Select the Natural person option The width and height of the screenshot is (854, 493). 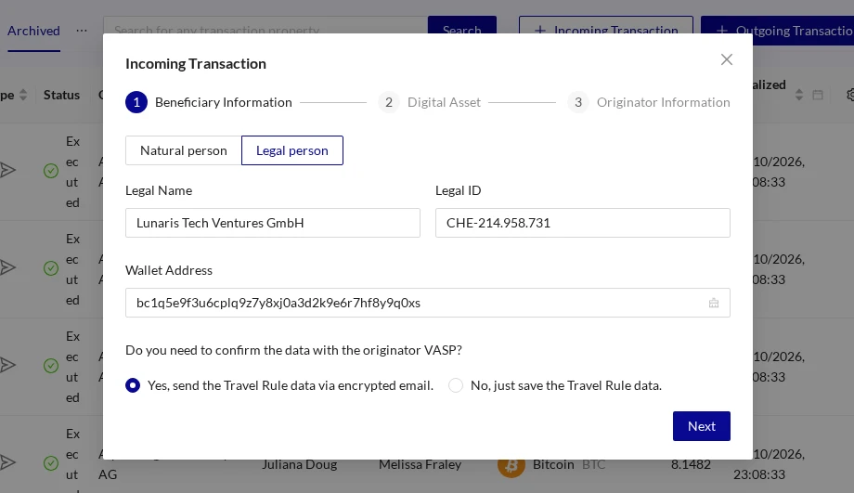(x=184, y=150)
